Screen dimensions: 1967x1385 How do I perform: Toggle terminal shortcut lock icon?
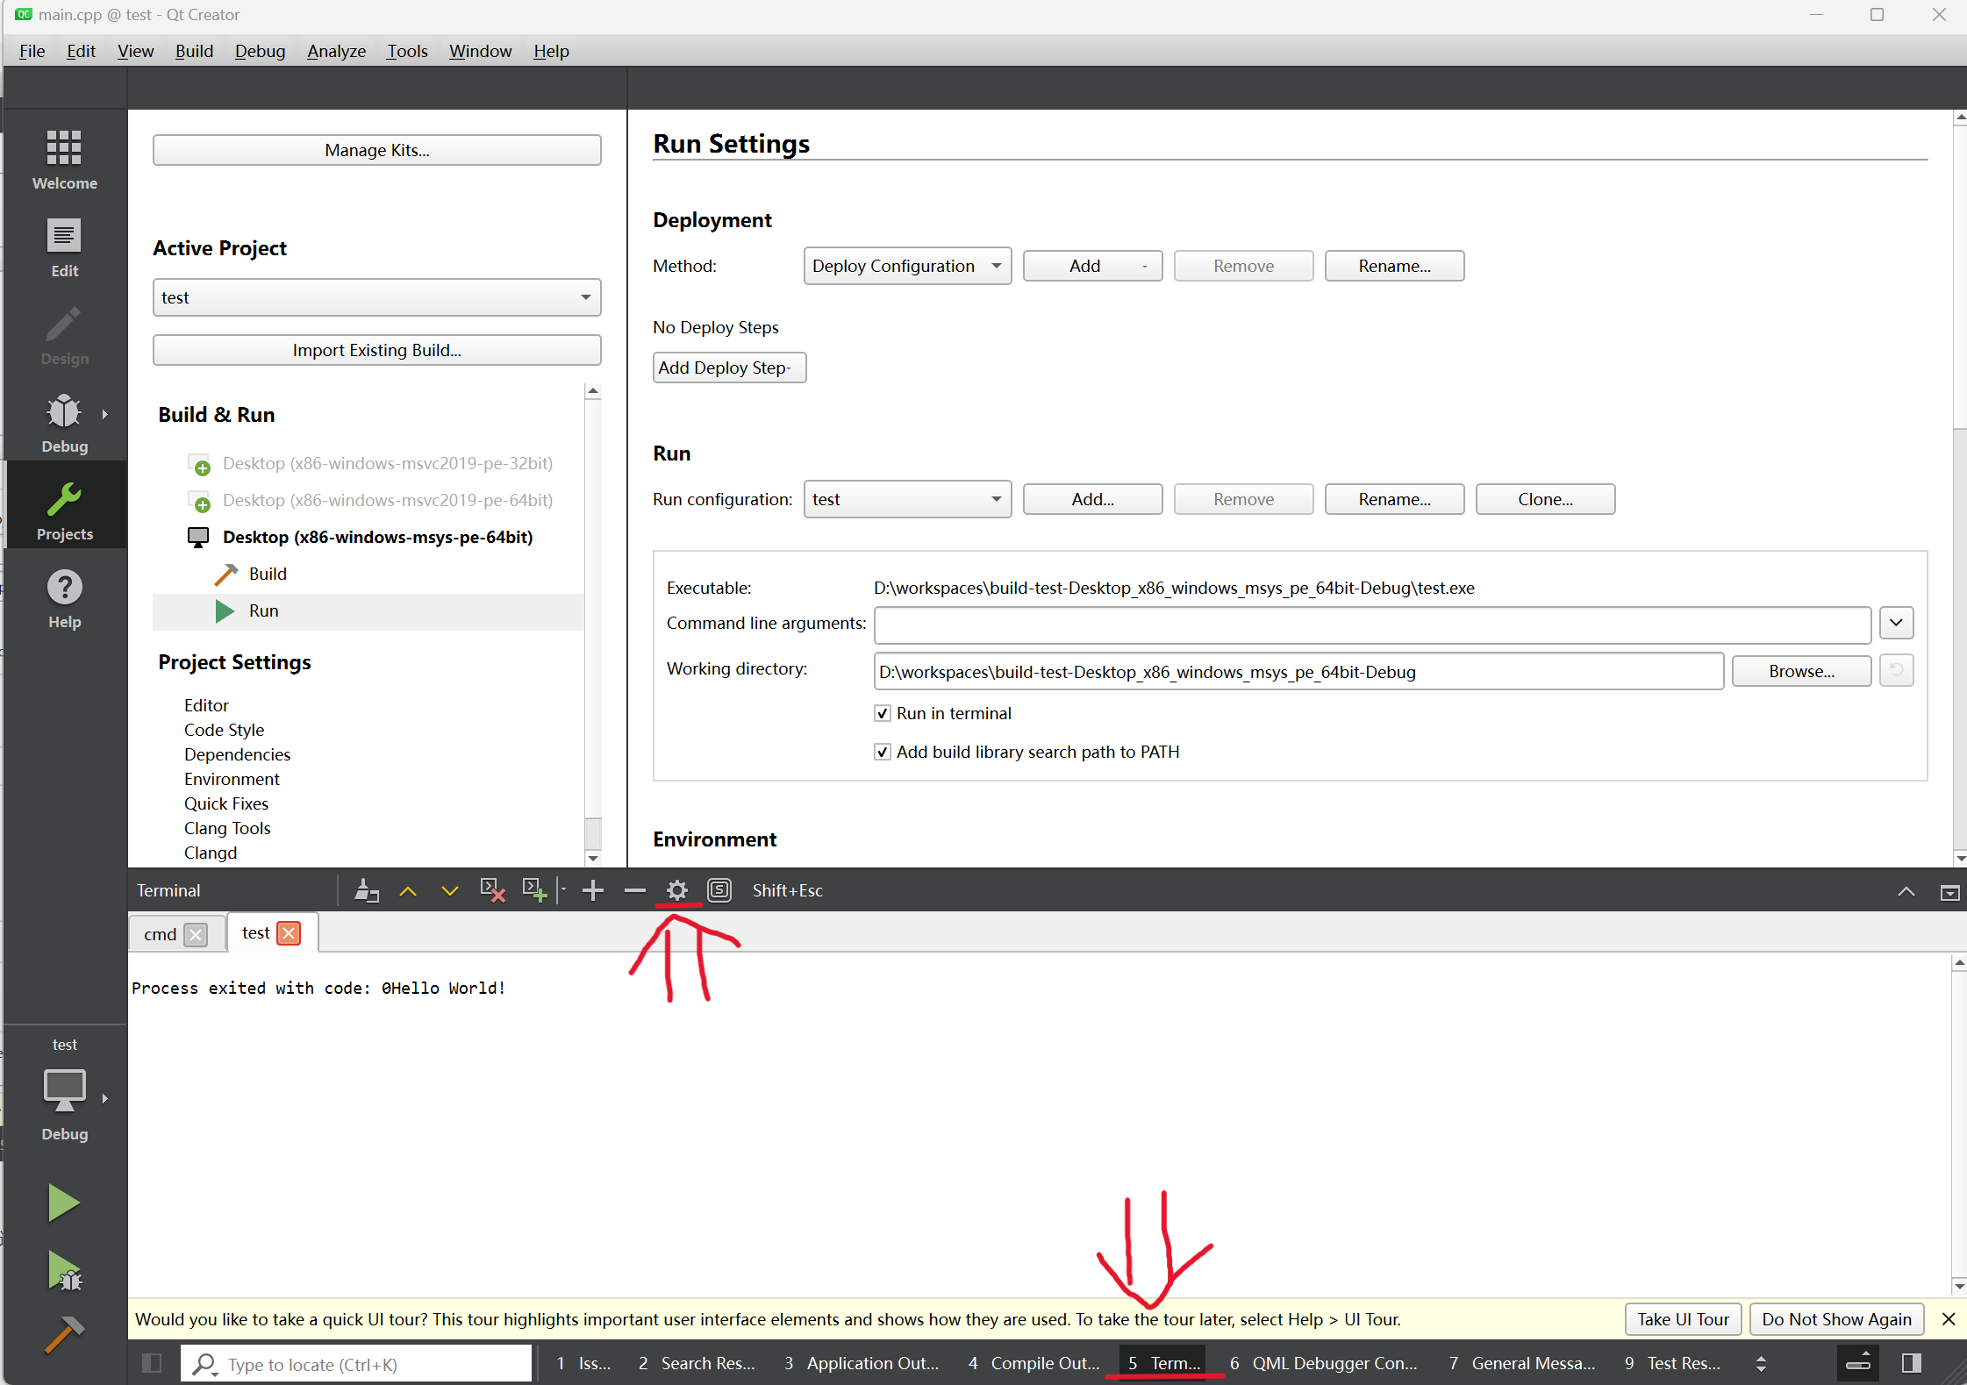pyautogui.click(x=719, y=891)
